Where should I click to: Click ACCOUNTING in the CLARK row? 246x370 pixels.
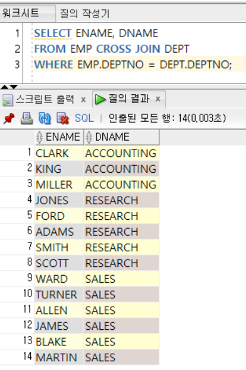click(x=122, y=153)
